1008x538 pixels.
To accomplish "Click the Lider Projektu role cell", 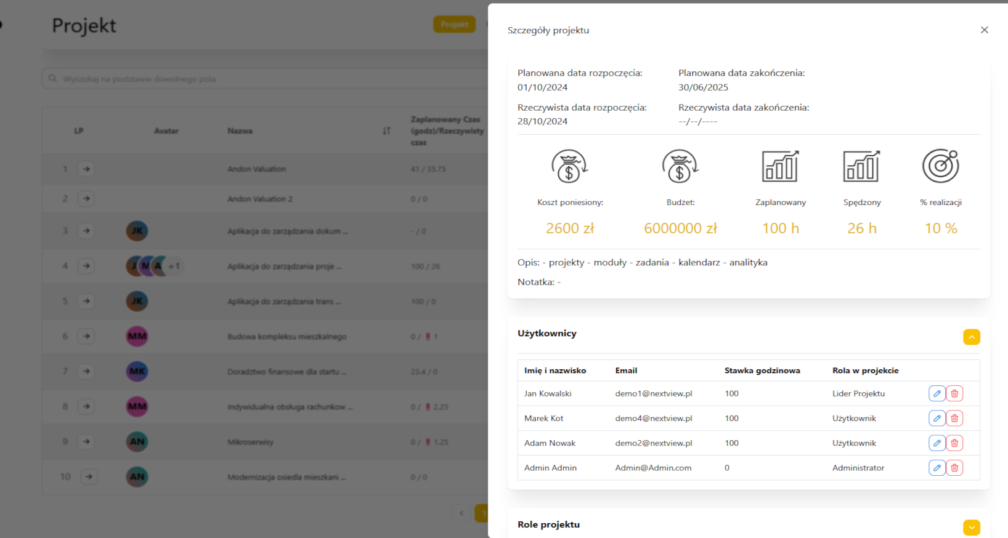I will [858, 393].
